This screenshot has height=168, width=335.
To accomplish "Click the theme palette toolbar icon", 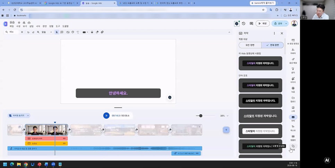I will 73,32.
